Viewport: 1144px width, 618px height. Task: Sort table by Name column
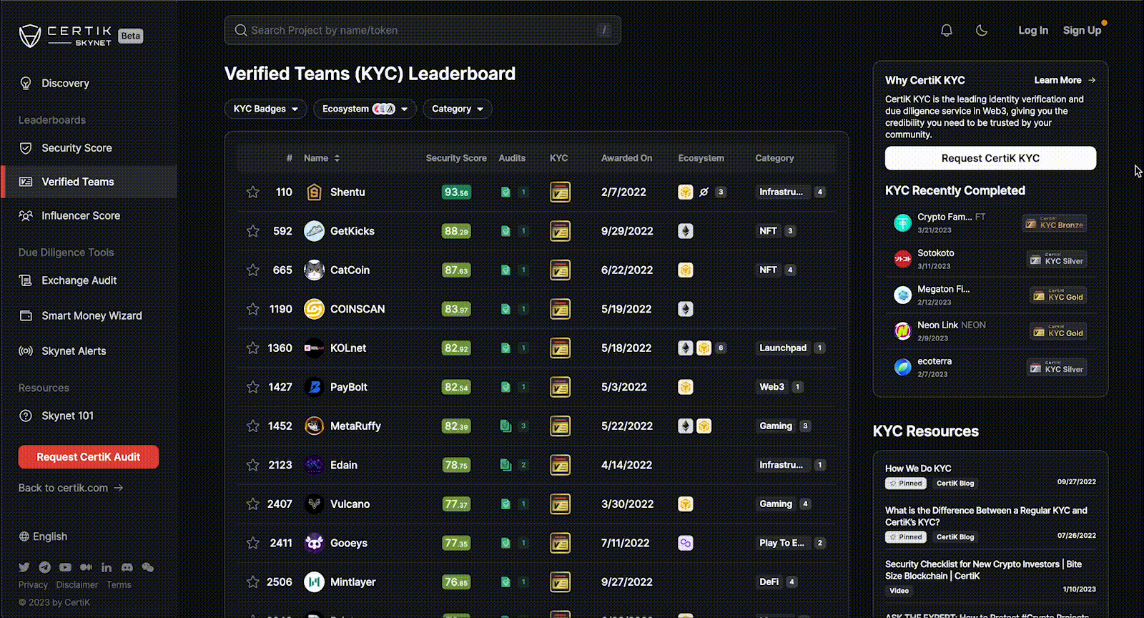(x=322, y=158)
